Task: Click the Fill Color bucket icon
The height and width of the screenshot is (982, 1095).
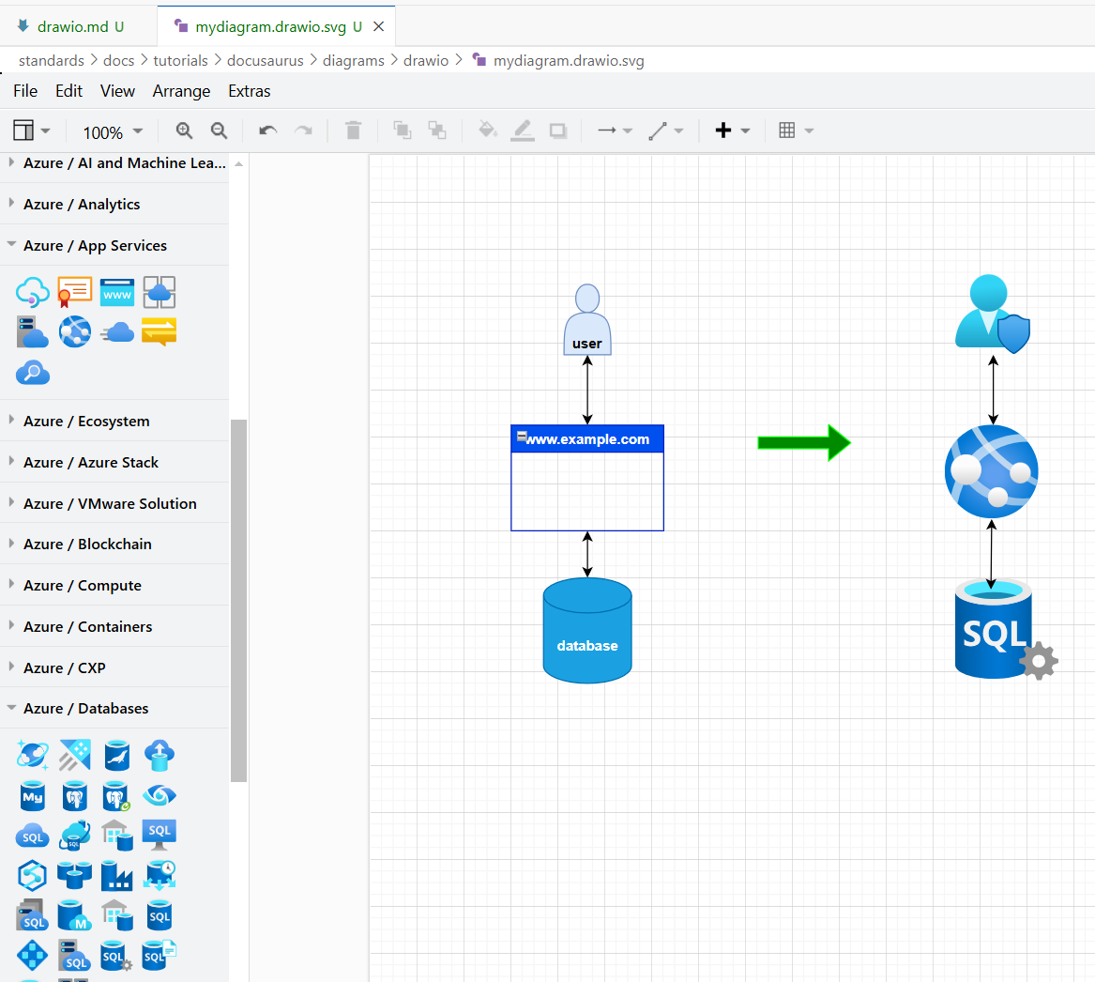Action: point(487,130)
